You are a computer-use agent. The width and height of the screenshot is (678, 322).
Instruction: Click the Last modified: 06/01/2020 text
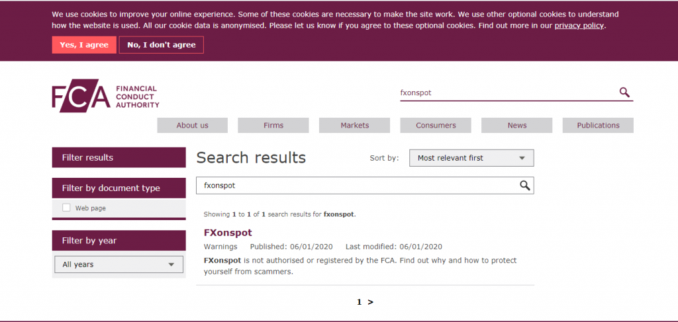(394, 247)
